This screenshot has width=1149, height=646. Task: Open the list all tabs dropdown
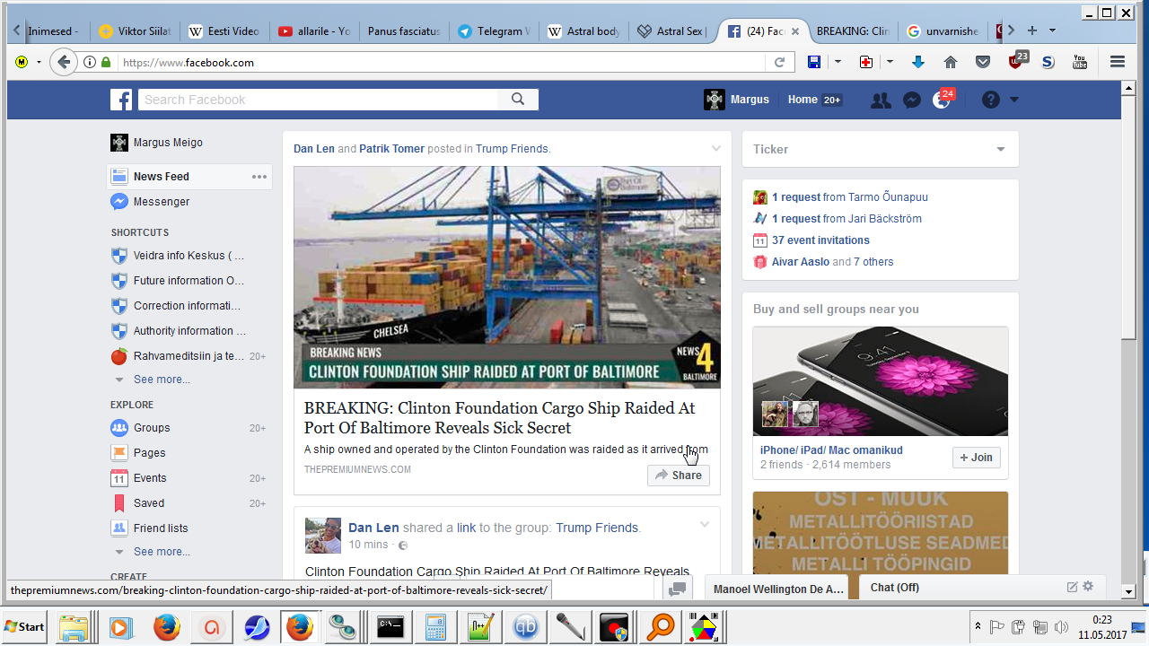pyautogui.click(x=1052, y=31)
